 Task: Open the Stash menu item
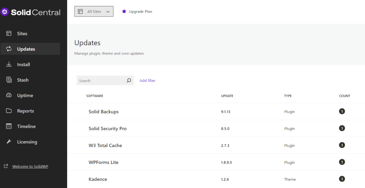(x=30, y=80)
